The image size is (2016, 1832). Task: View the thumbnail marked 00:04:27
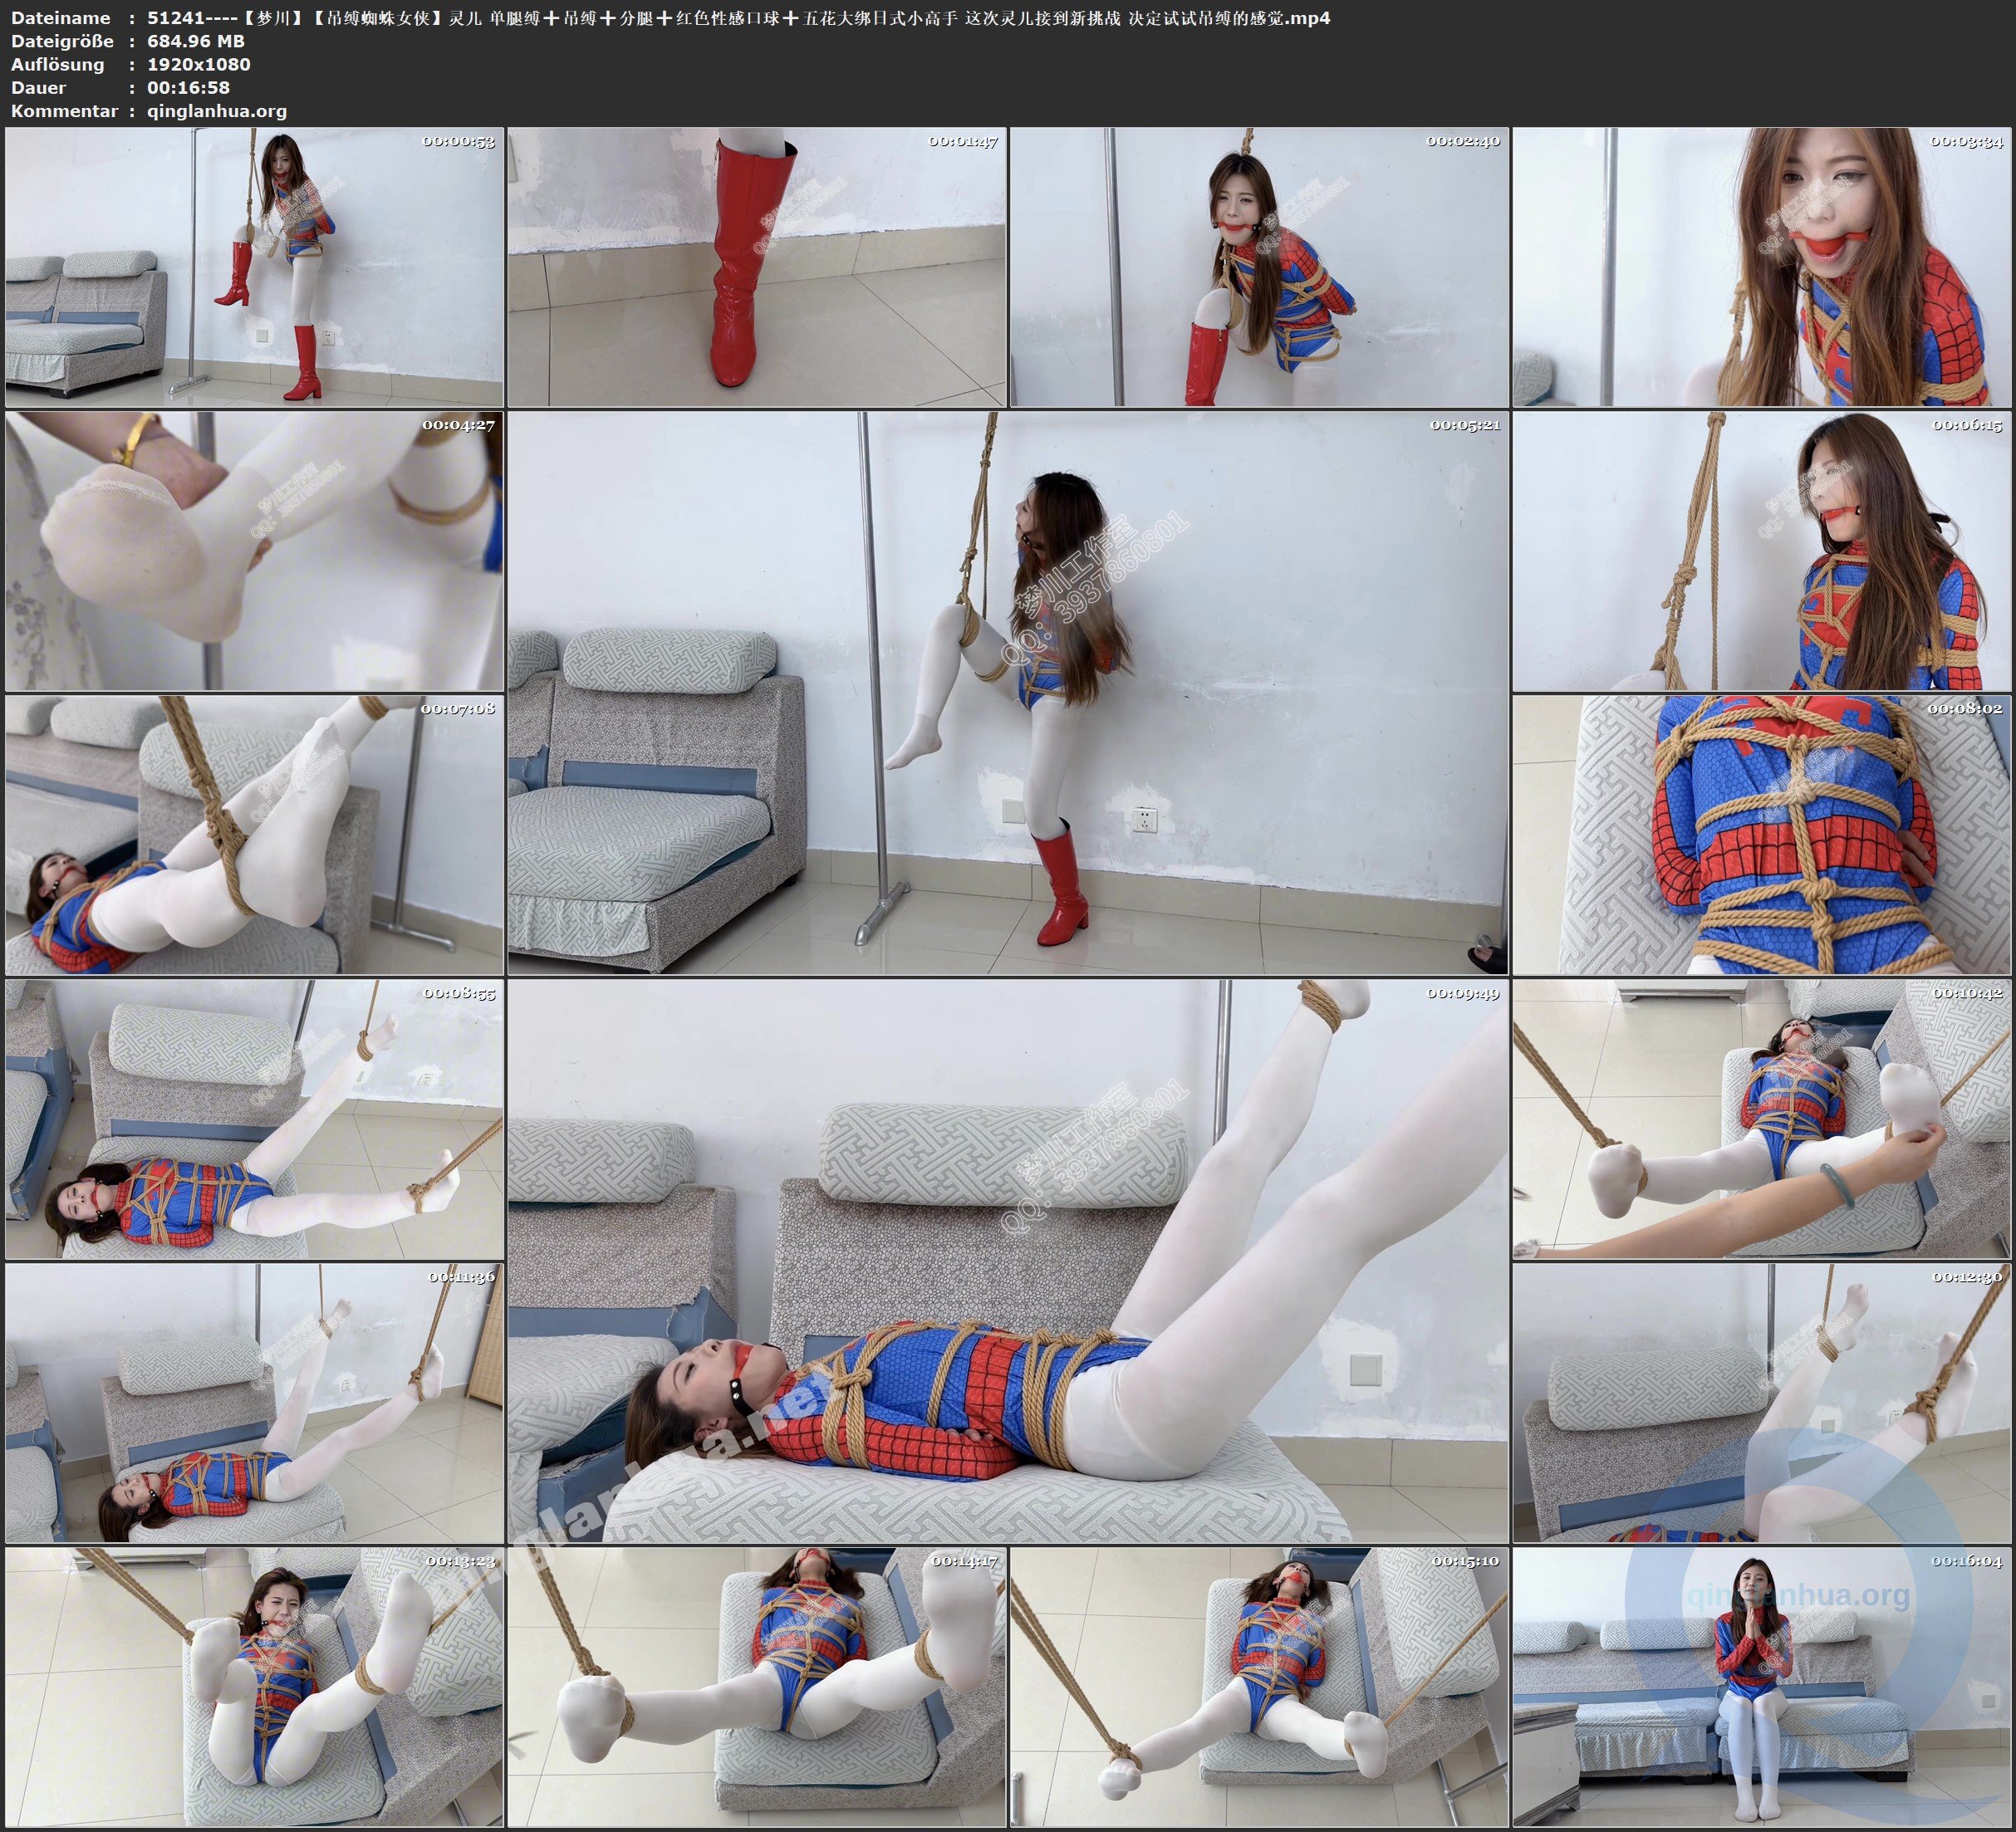tap(254, 551)
